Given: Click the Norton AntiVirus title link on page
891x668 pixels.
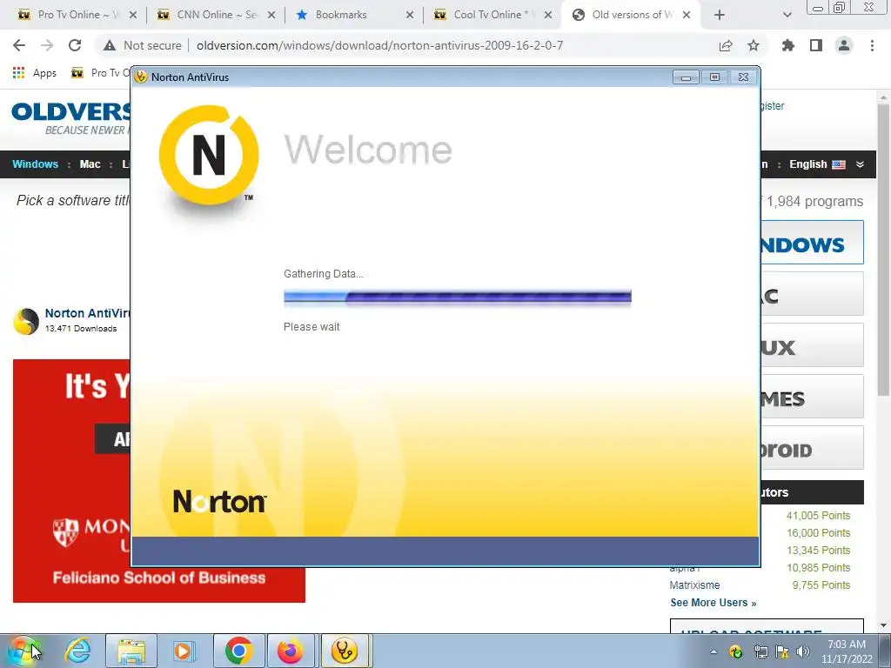Looking at the screenshot, I should 88,313.
